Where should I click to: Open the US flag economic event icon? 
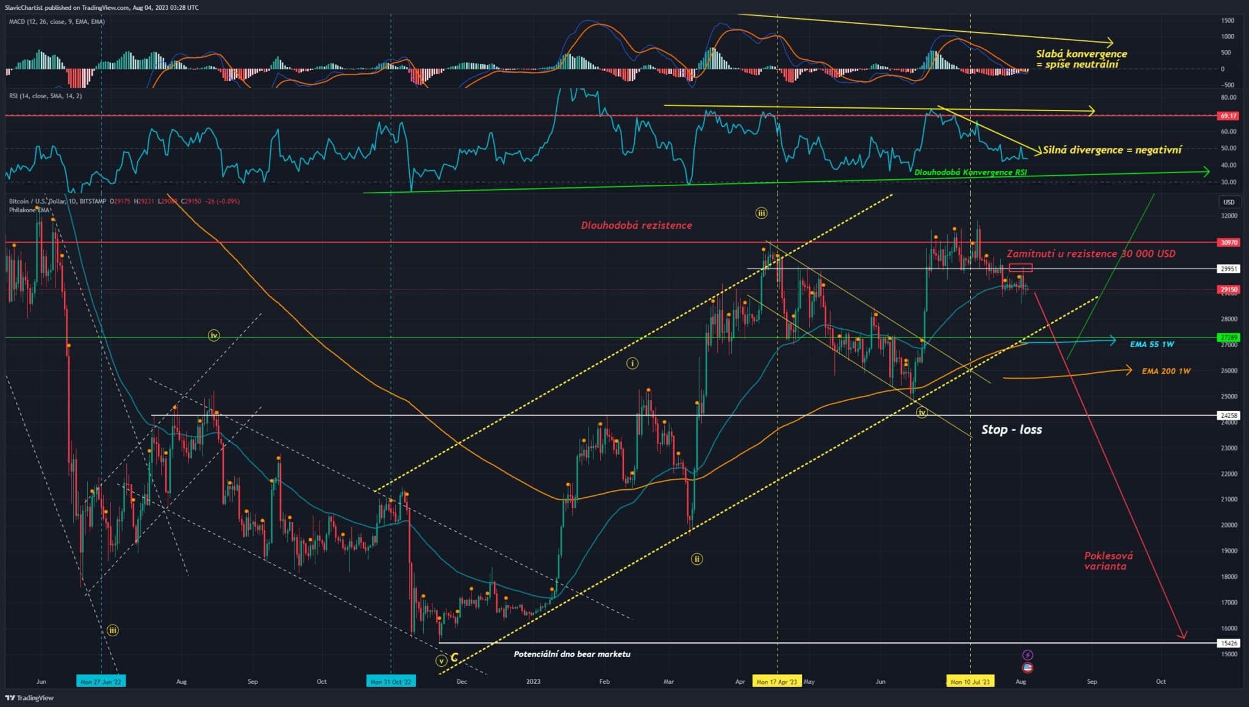pyautogui.click(x=1028, y=668)
